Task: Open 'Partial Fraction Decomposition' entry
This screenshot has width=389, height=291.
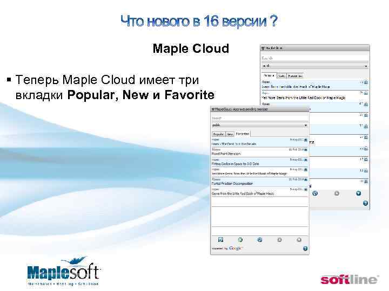Action: pos(259,182)
